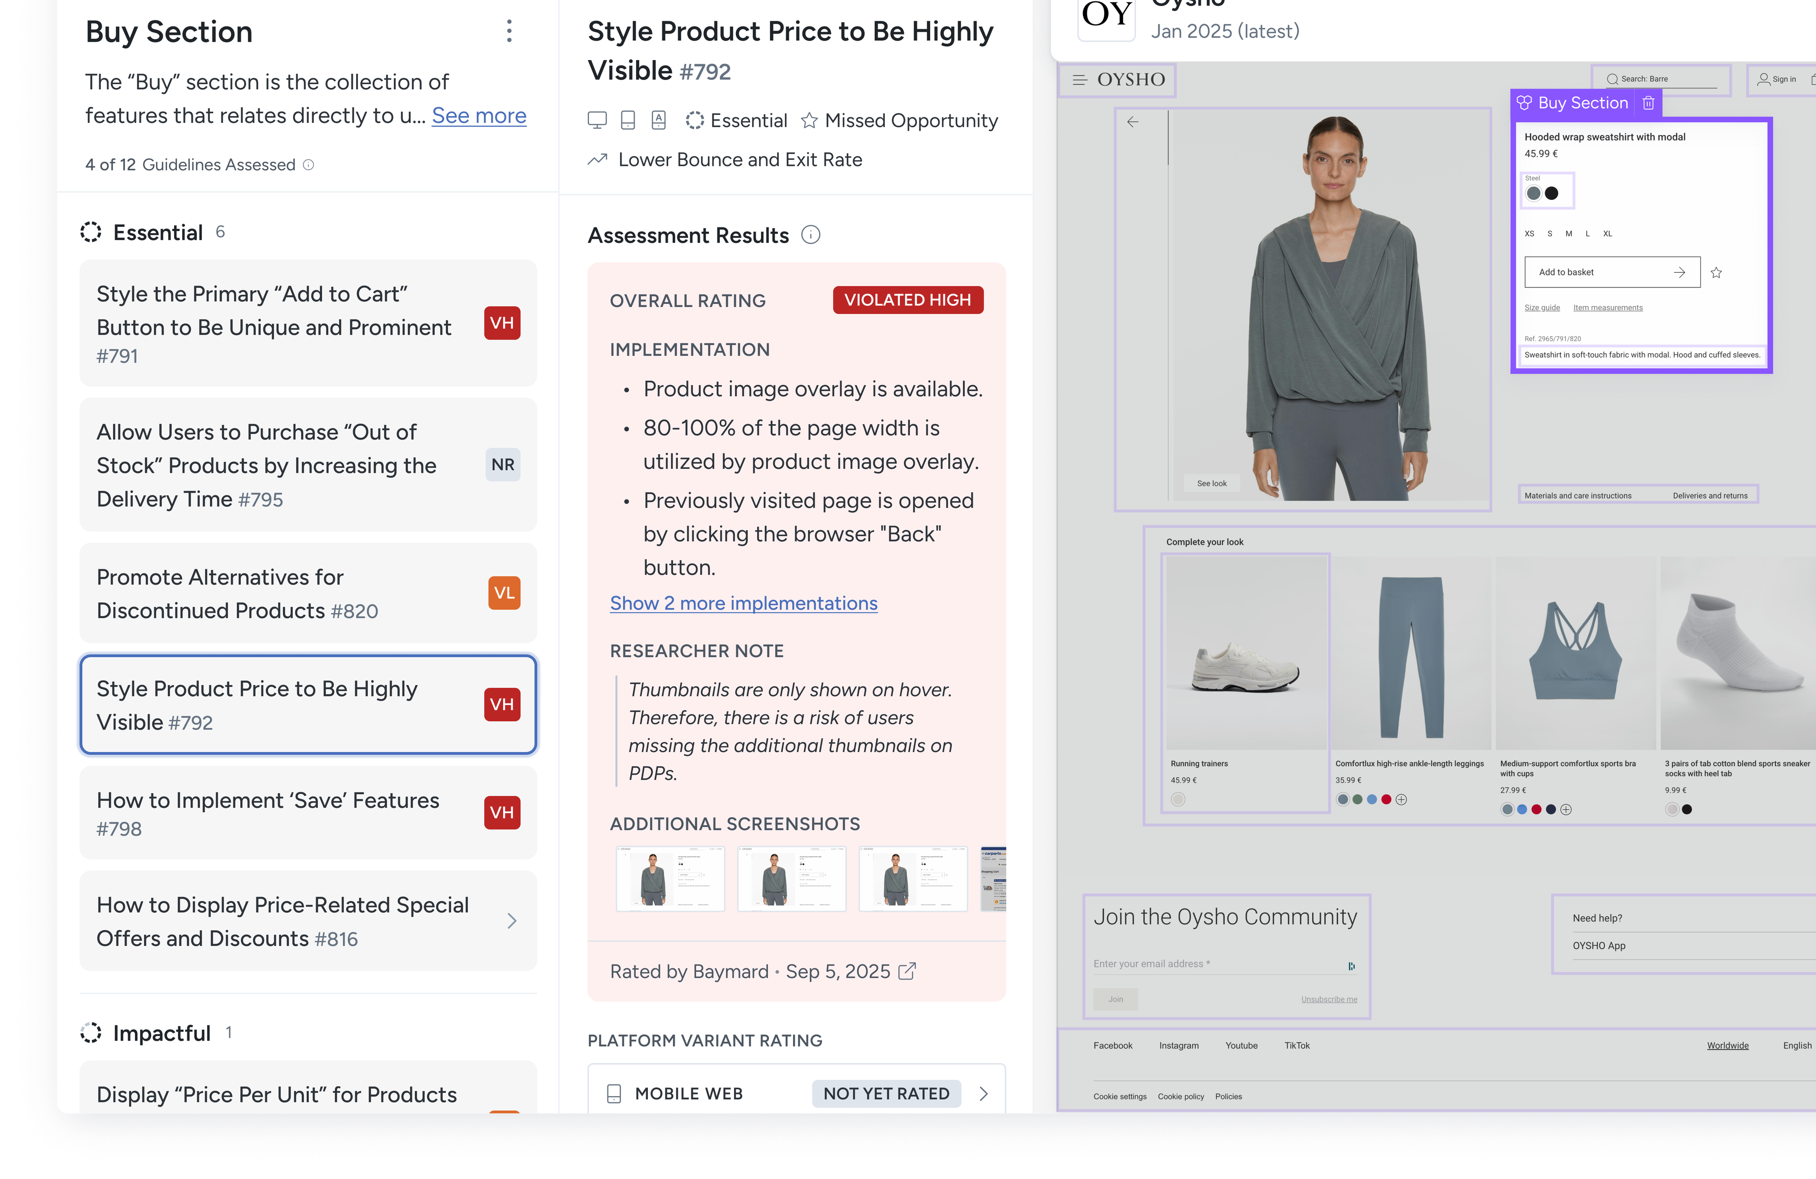Screen dimensions: 1816x1179
Task: Click the Size guide link
Action: click(x=1542, y=307)
